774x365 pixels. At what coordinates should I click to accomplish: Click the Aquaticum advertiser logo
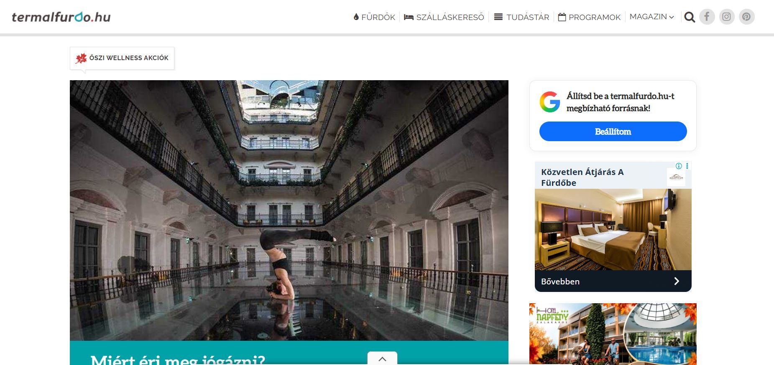pos(676,177)
